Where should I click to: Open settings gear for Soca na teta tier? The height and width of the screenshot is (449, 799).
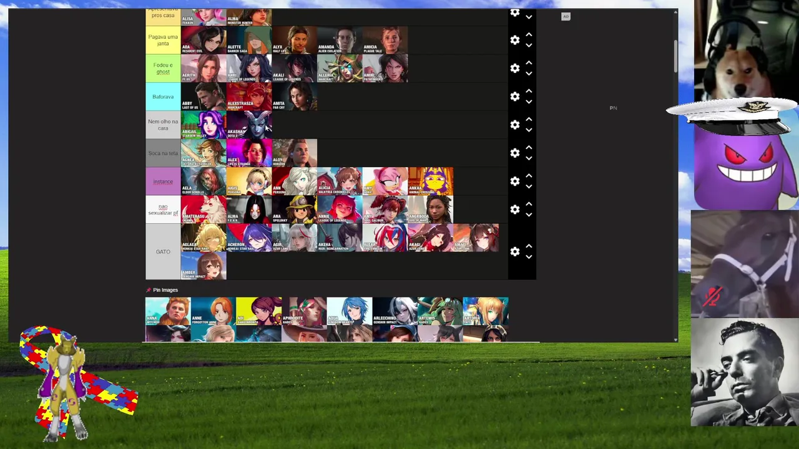point(515,153)
